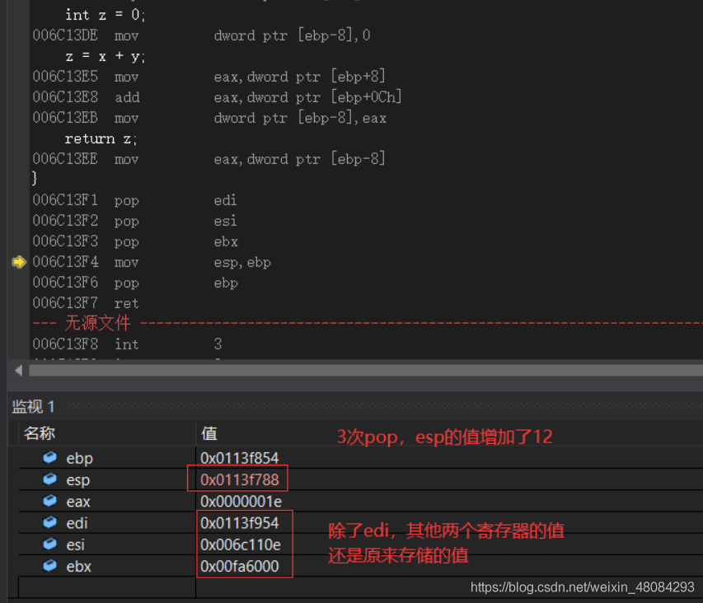Select the eax watch name

78,502
